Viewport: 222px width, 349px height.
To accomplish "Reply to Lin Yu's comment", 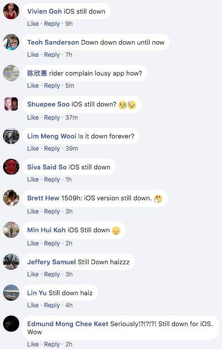I will coord(52,305).
